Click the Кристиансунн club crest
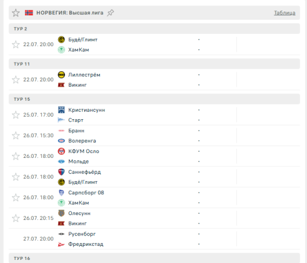307x263 pixels. 61,110
